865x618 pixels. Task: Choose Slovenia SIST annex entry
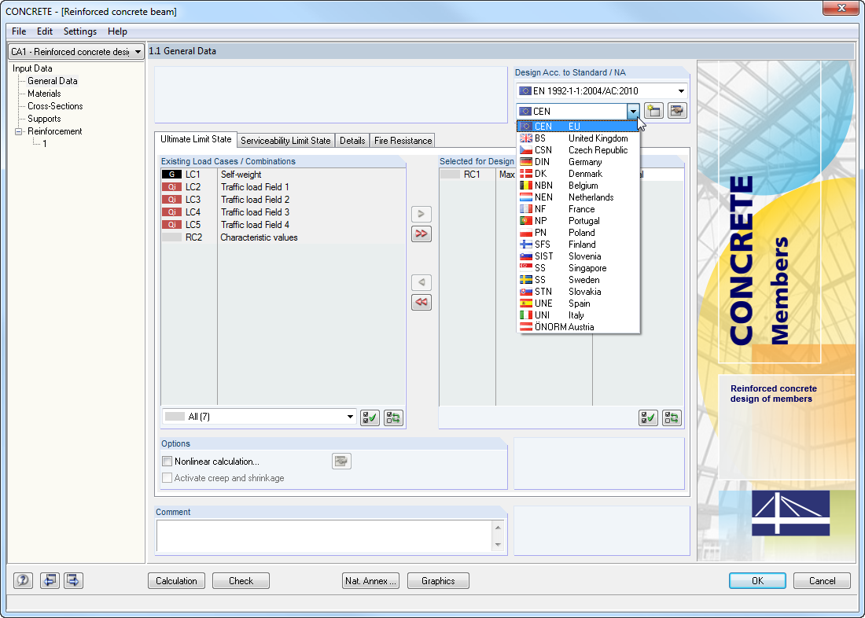(578, 256)
